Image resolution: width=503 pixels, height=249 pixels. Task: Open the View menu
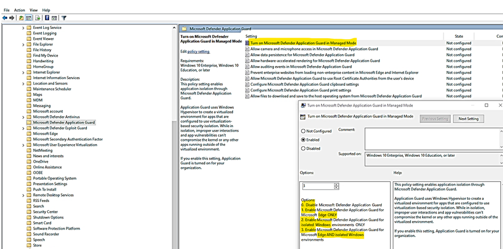pos(34,10)
